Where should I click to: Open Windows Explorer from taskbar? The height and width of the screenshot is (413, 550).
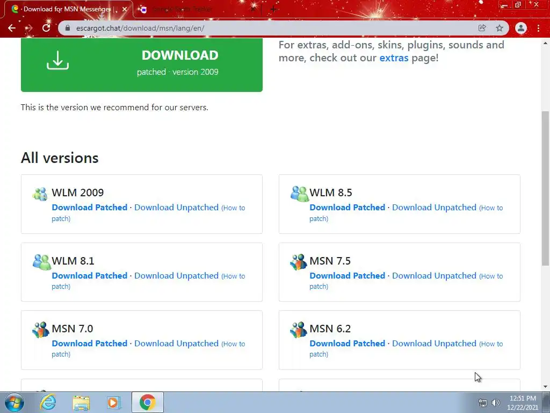[81, 403]
